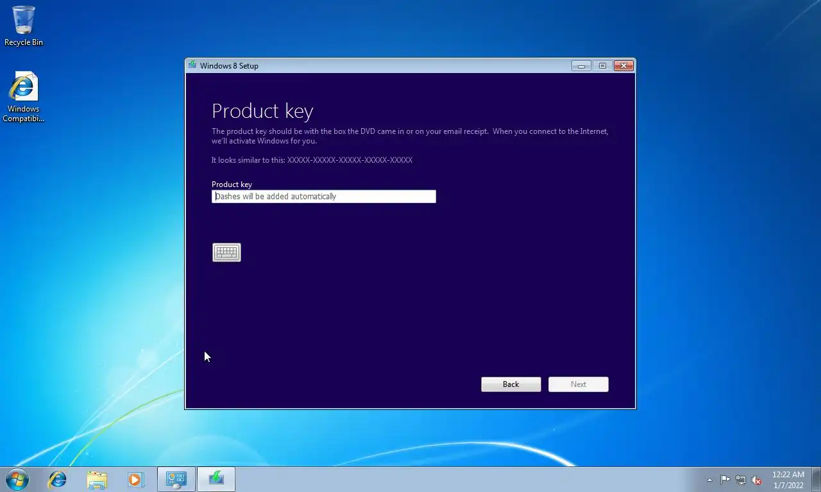Show hidden tray icons arrow
The image size is (821, 492).
(709, 480)
